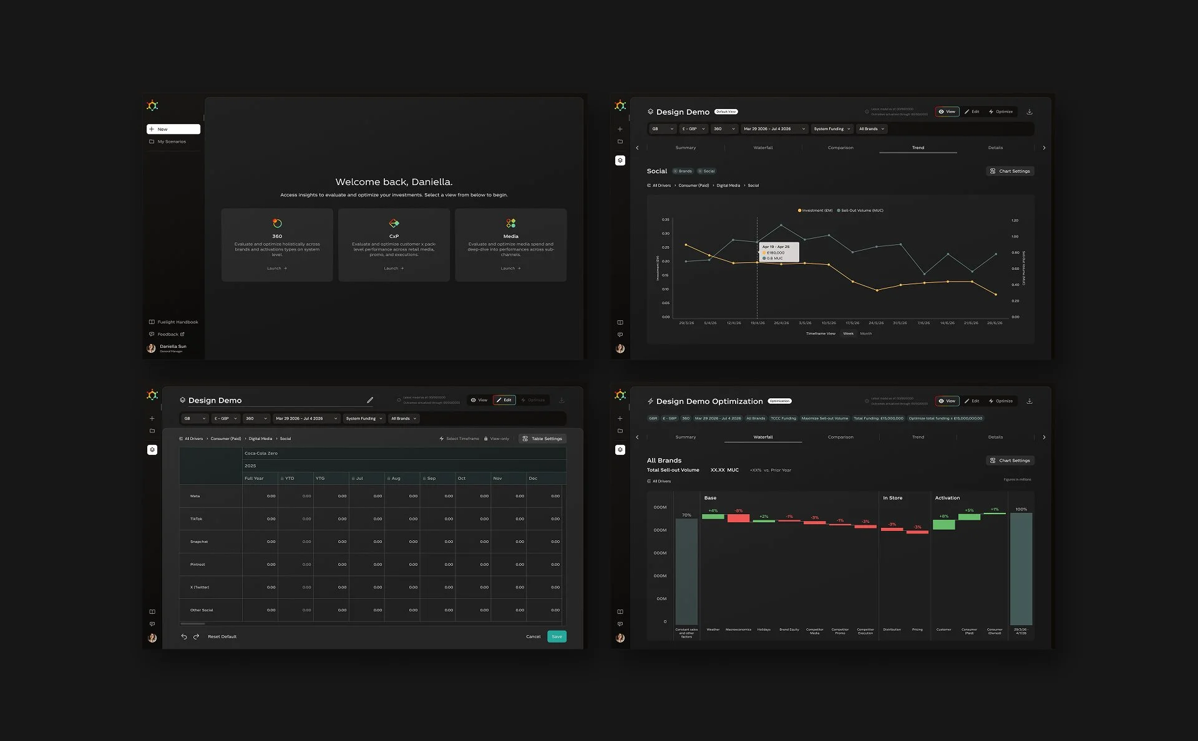Click the yellow Investment legend dot
The width and height of the screenshot is (1198, 741).
point(799,211)
